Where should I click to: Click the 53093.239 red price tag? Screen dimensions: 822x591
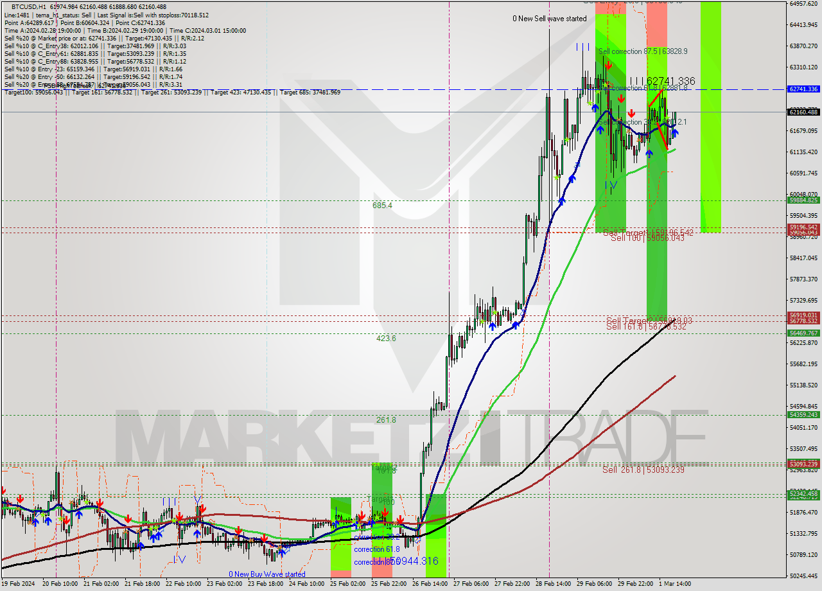[x=803, y=463]
